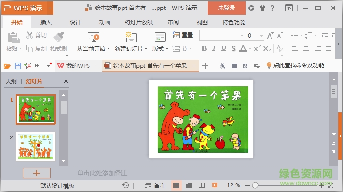Toggle Subscript formatting
The image size is (343, 192).
[267, 48]
